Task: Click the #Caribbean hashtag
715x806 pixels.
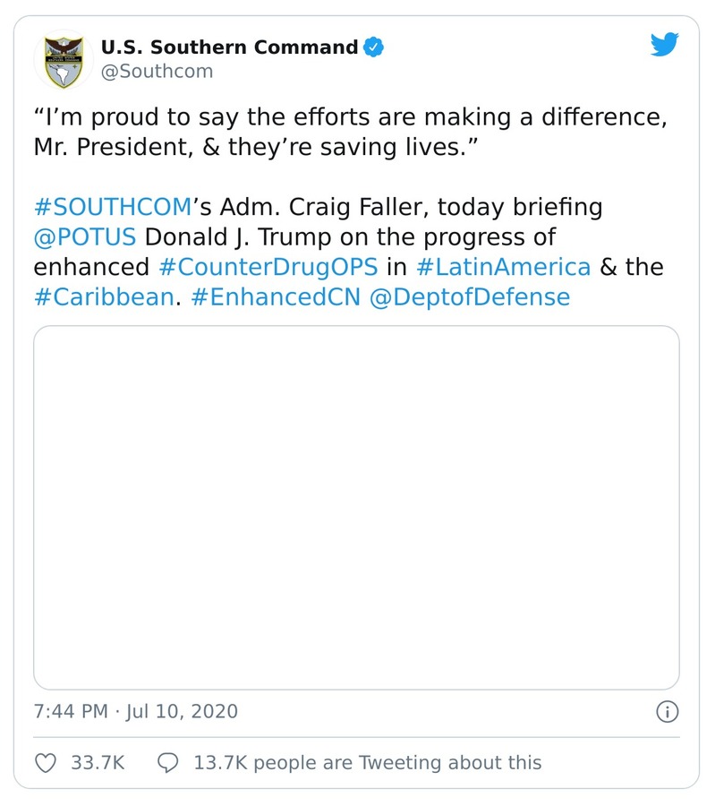Action: click(x=103, y=296)
